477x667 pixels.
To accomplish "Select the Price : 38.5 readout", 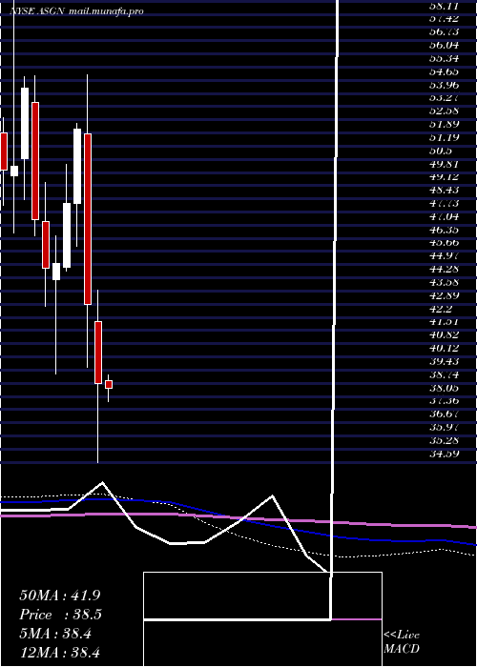I will point(60,615).
